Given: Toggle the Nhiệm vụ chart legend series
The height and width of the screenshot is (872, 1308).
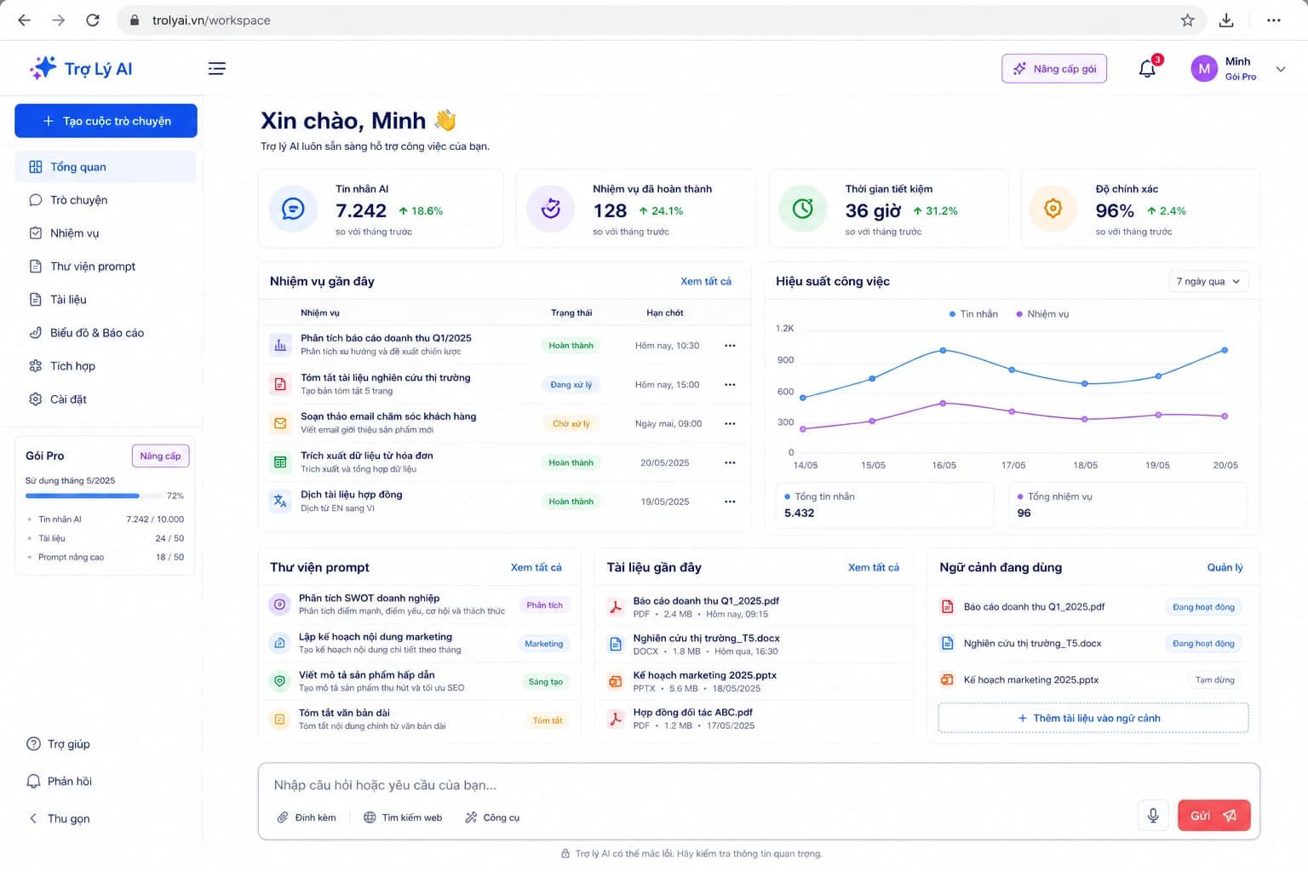Looking at the screenshot, I should click(1042, 314).
